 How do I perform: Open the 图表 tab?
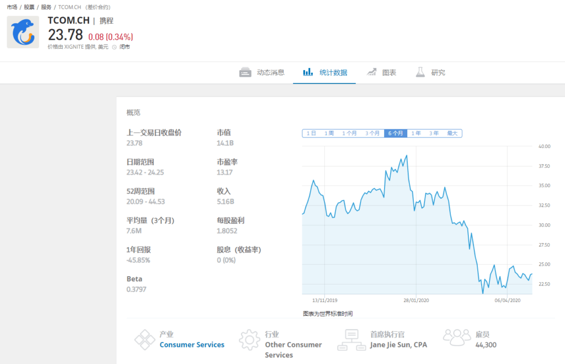click(381, 72)
